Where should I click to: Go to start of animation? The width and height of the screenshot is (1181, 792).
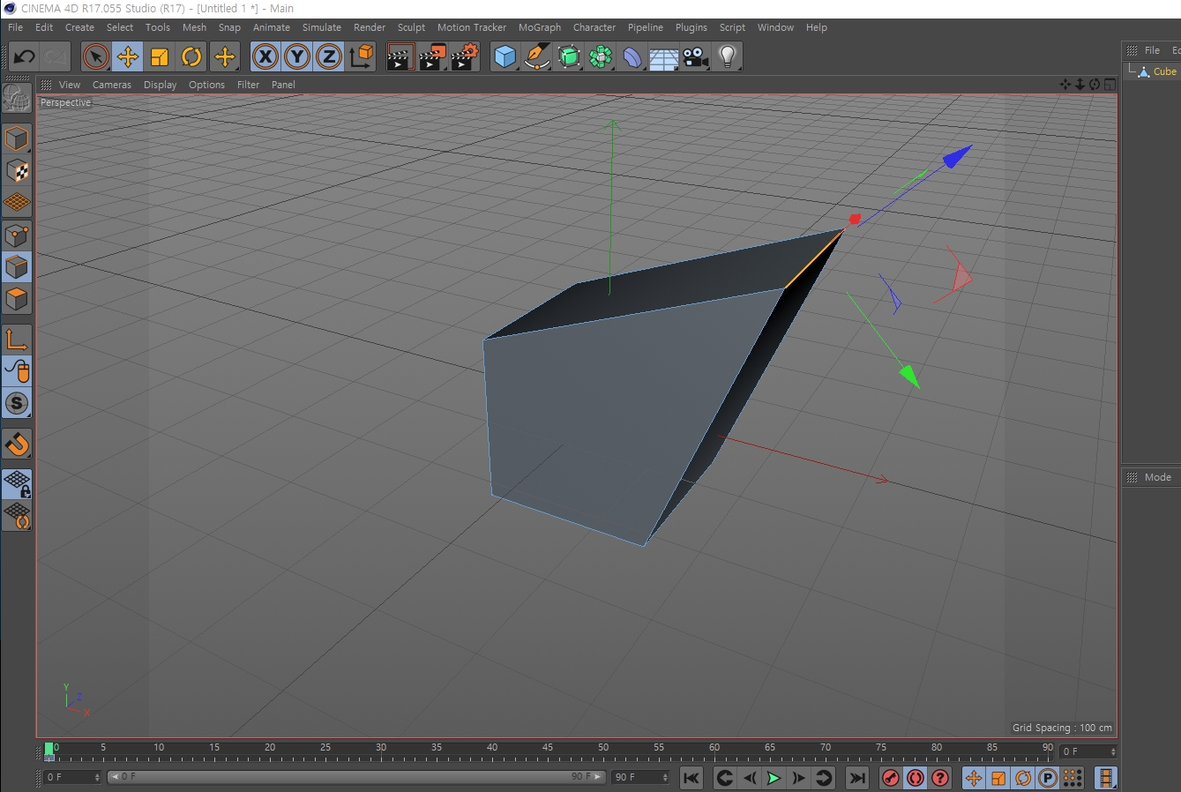(691, 778)
